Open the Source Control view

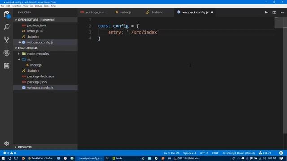[6, 40]
